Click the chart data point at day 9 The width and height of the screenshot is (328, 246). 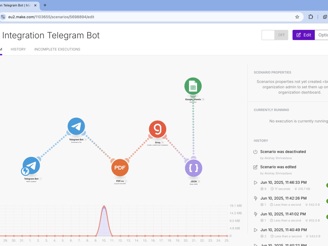[x=96, y=236]
